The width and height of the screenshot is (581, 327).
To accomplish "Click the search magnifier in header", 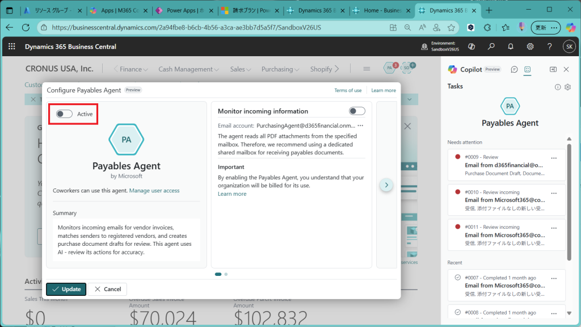I will [491, 47].
